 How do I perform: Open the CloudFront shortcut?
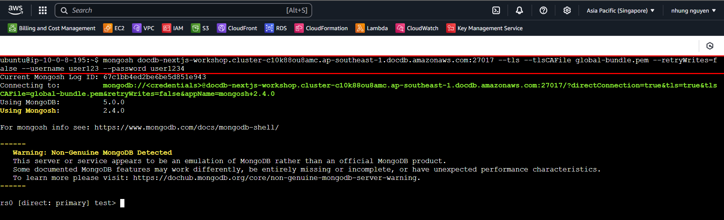[x=237, y=28]
